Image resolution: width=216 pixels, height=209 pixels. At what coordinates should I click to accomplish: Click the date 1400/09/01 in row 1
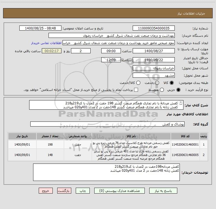(x=22, y=144)
